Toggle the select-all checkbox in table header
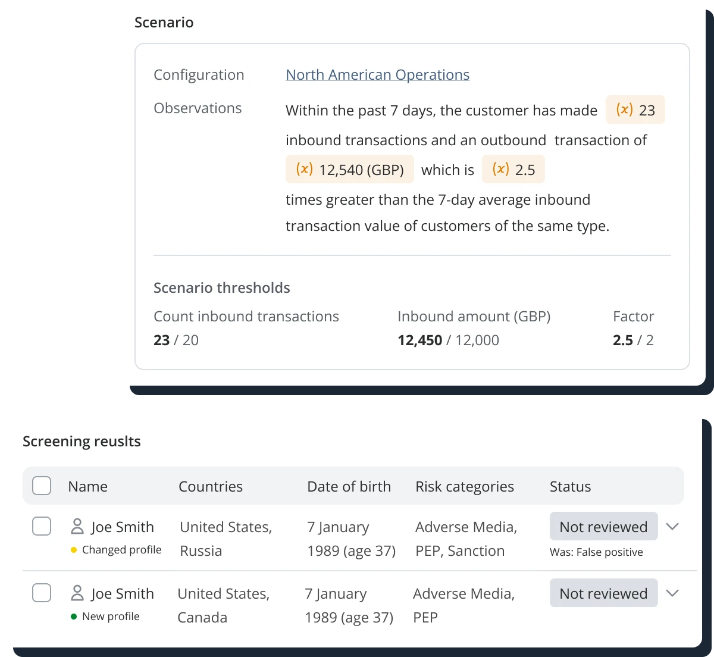This screenshot has width=714, height=657. [x=42, y=486]
